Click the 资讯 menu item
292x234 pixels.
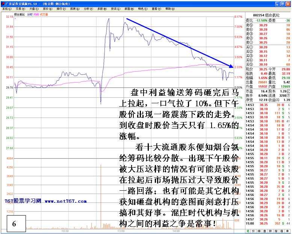[114, 9]
